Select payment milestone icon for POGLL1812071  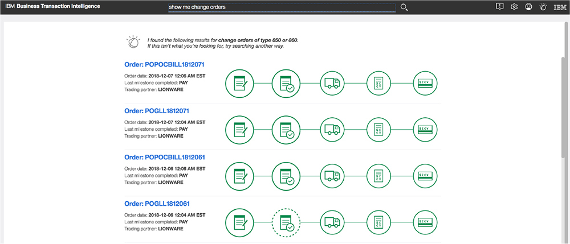(425, 130)
